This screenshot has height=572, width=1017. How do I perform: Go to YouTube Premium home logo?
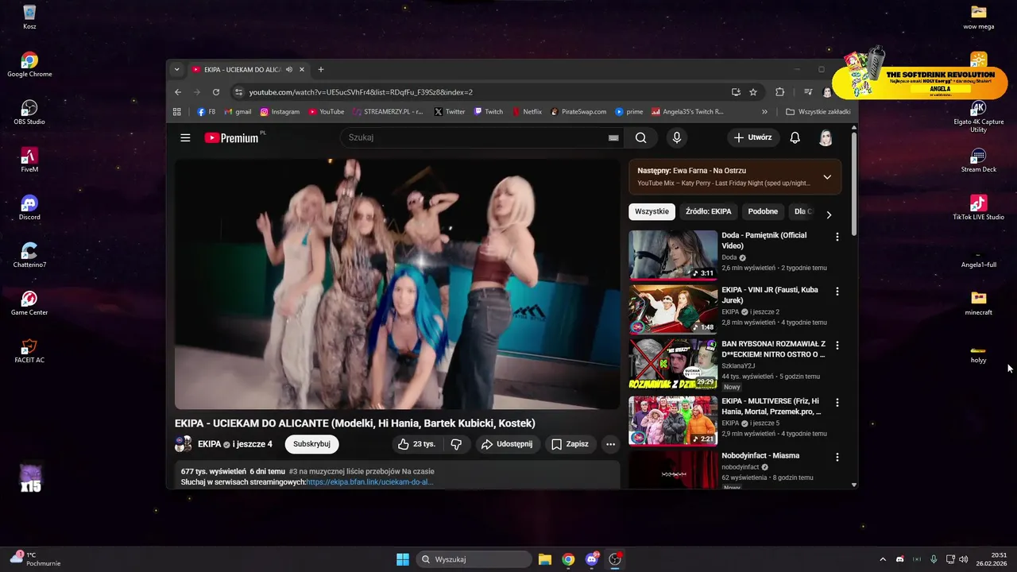point(231,137)
